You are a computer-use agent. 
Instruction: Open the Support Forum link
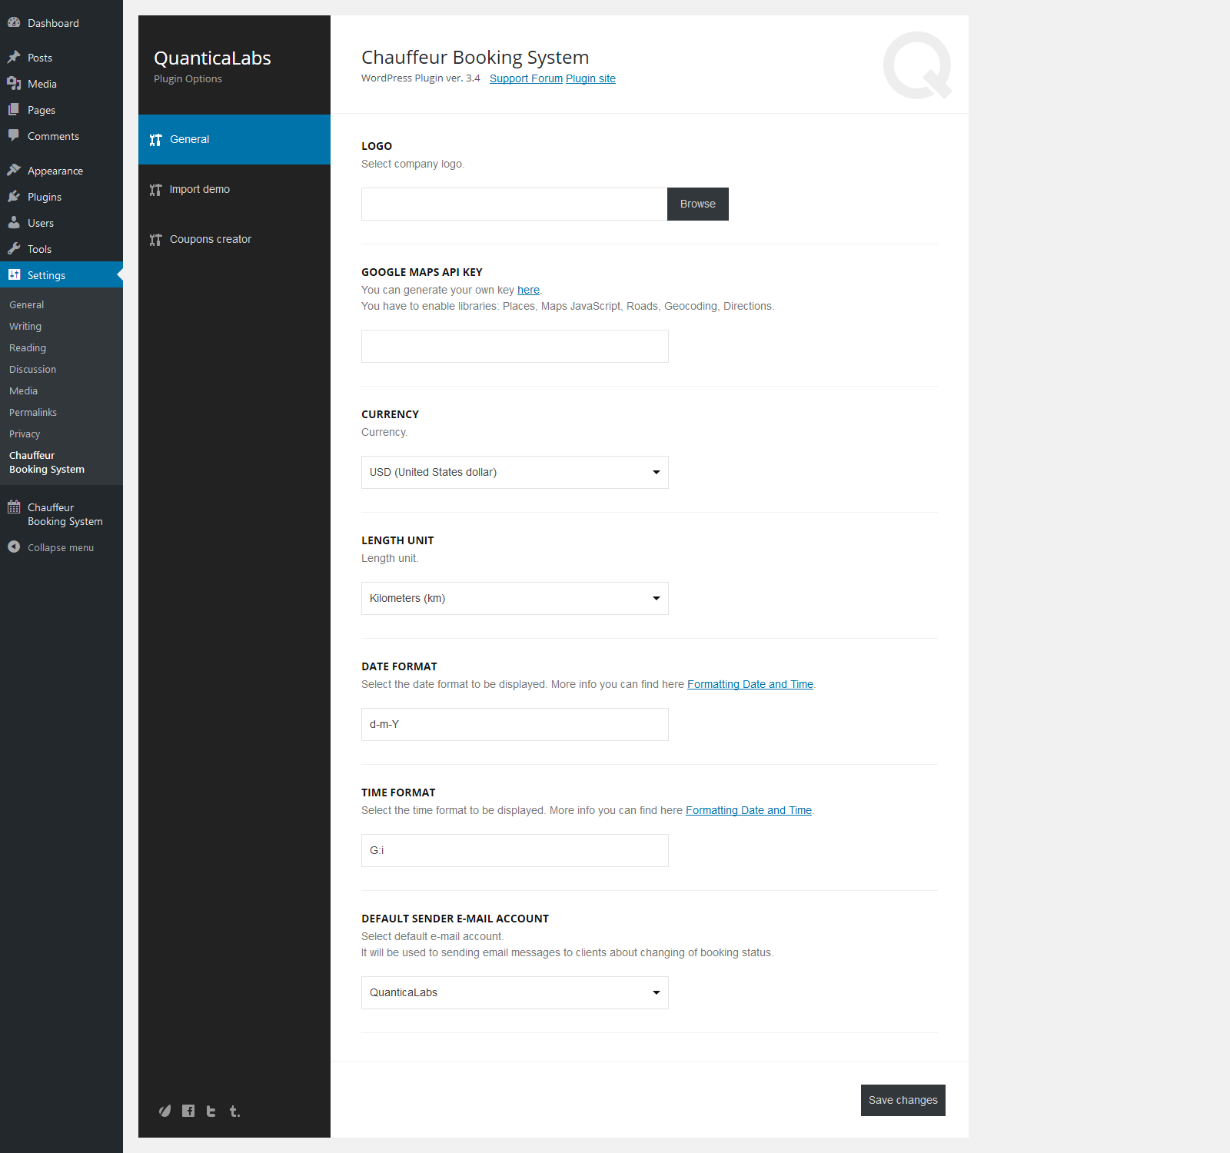pyautogui.click(x=526, y=78)
